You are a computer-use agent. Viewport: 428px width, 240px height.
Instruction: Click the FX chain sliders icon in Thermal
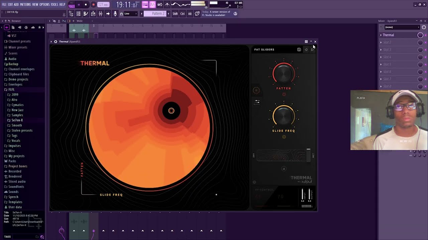(257, 102)
